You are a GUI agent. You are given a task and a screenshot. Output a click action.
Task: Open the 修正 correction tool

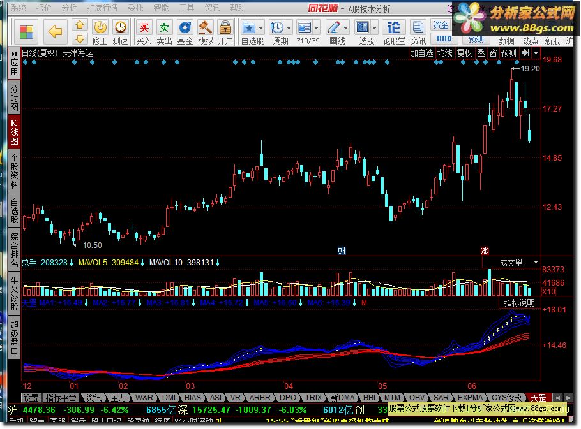[x=100, y=33]
